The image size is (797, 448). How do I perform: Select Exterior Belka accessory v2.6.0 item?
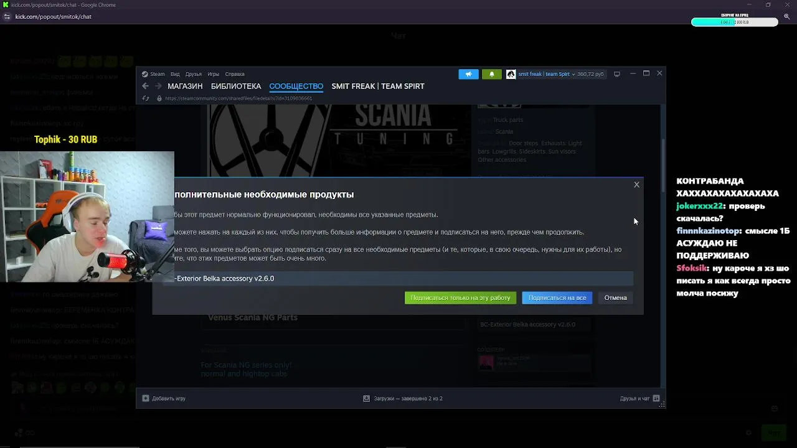[x=398, y=278]
